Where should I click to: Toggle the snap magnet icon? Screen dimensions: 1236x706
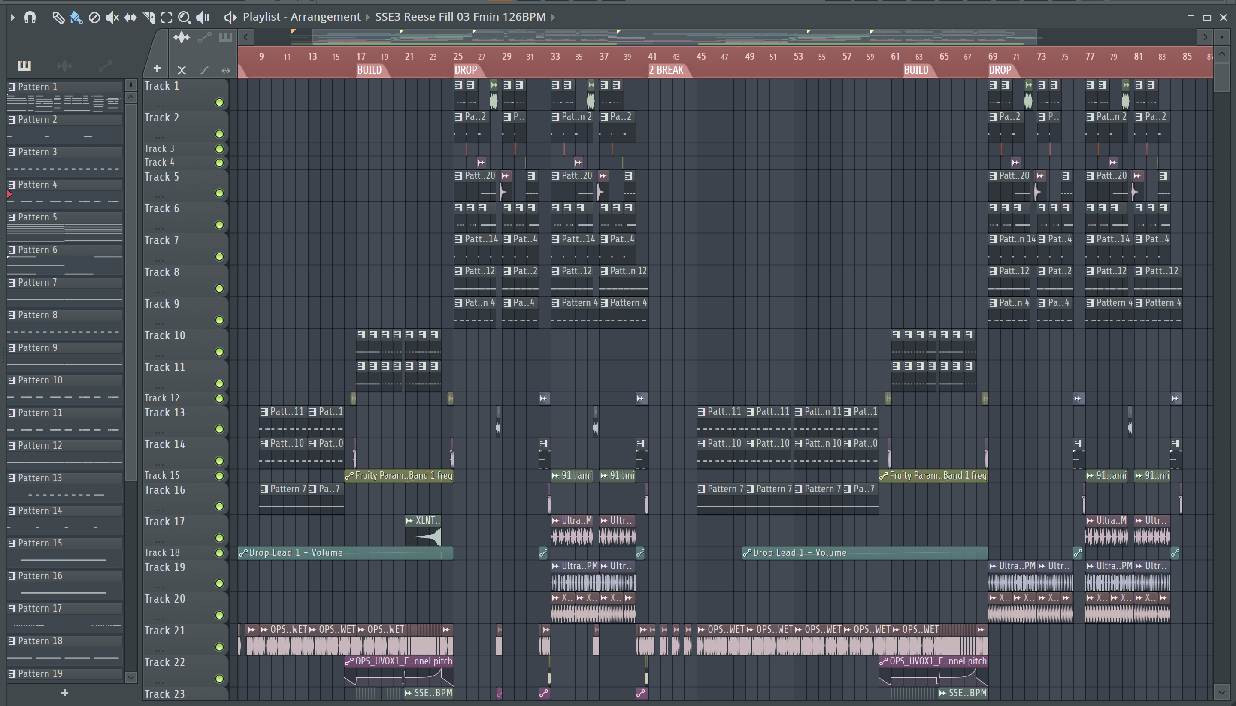tap(30, 18)
